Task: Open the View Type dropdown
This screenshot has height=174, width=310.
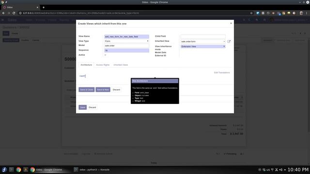Action: pos(126,41)
